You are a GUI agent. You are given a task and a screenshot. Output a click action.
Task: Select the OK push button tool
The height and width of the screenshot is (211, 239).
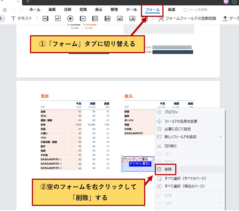(107, 18)
